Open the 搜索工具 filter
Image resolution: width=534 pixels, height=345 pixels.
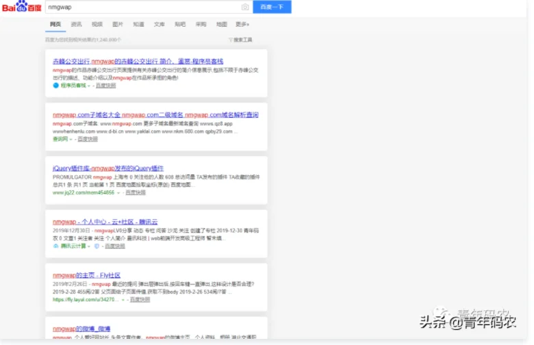pyautogui.click(x=243, y=40)
